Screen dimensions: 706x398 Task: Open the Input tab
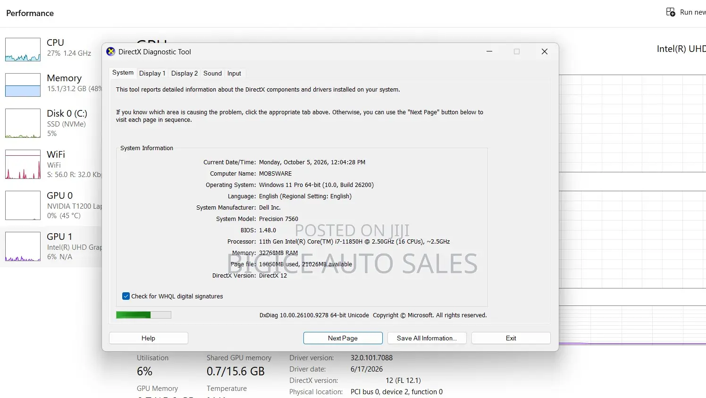tap(234, 74)
